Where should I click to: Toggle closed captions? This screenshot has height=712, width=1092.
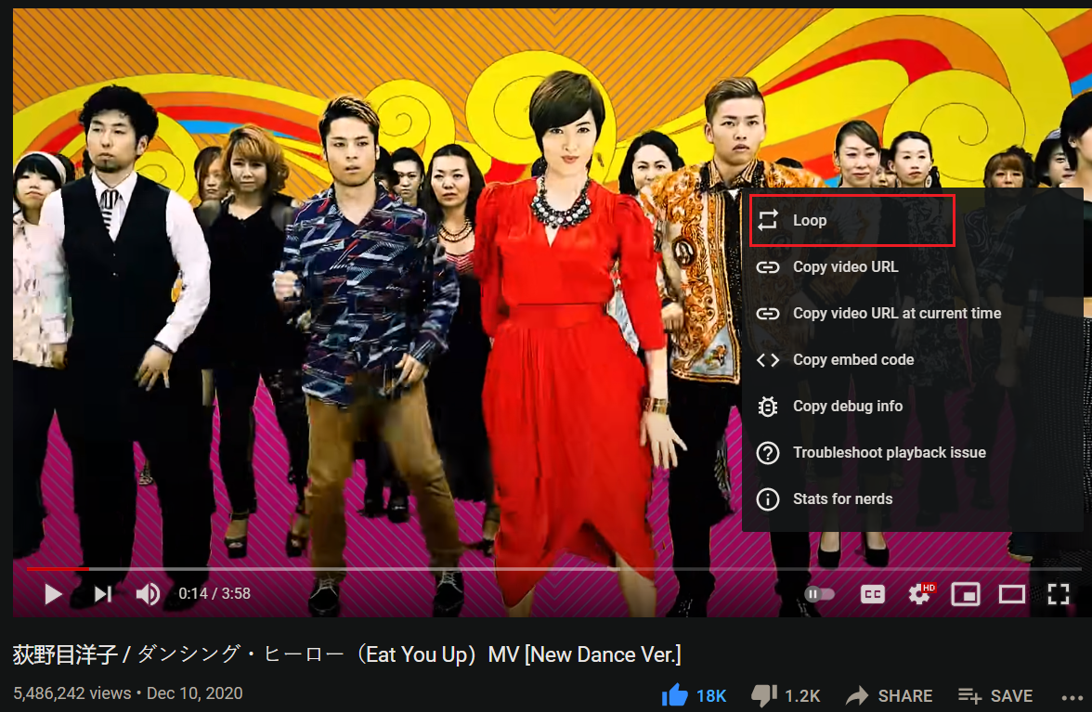coord(872,593)
